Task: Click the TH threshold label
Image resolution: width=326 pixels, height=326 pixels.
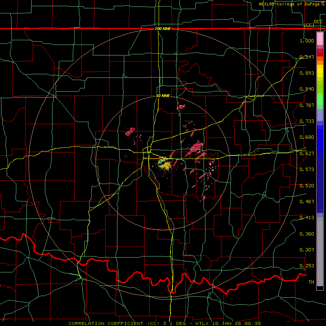Action: click(x=311, y=282)
